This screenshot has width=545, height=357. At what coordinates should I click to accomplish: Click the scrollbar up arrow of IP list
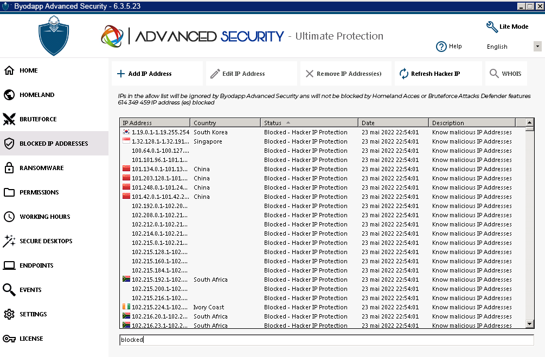click(x=529, y=122)
